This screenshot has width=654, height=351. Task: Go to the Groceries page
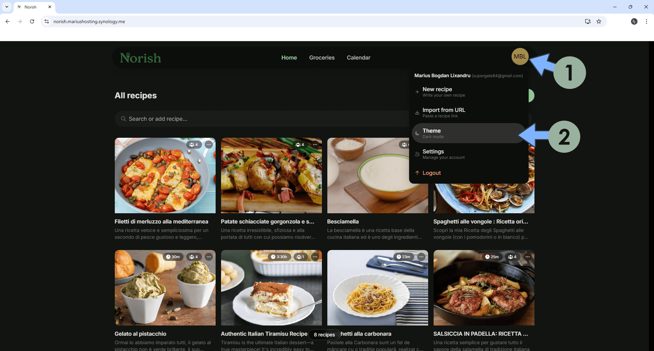point(322,58)
